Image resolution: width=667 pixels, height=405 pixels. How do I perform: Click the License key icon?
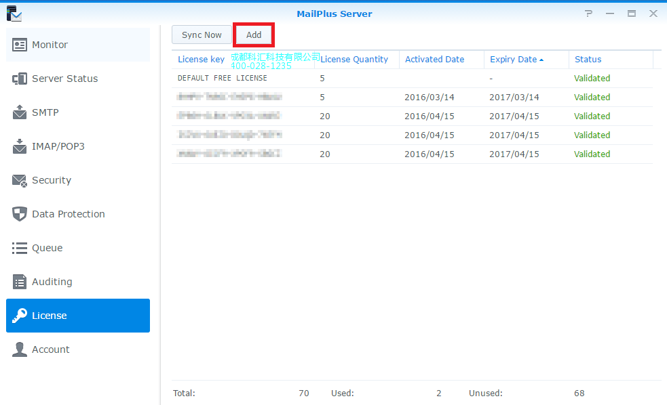pyautogui.click(x=20, y=316)
